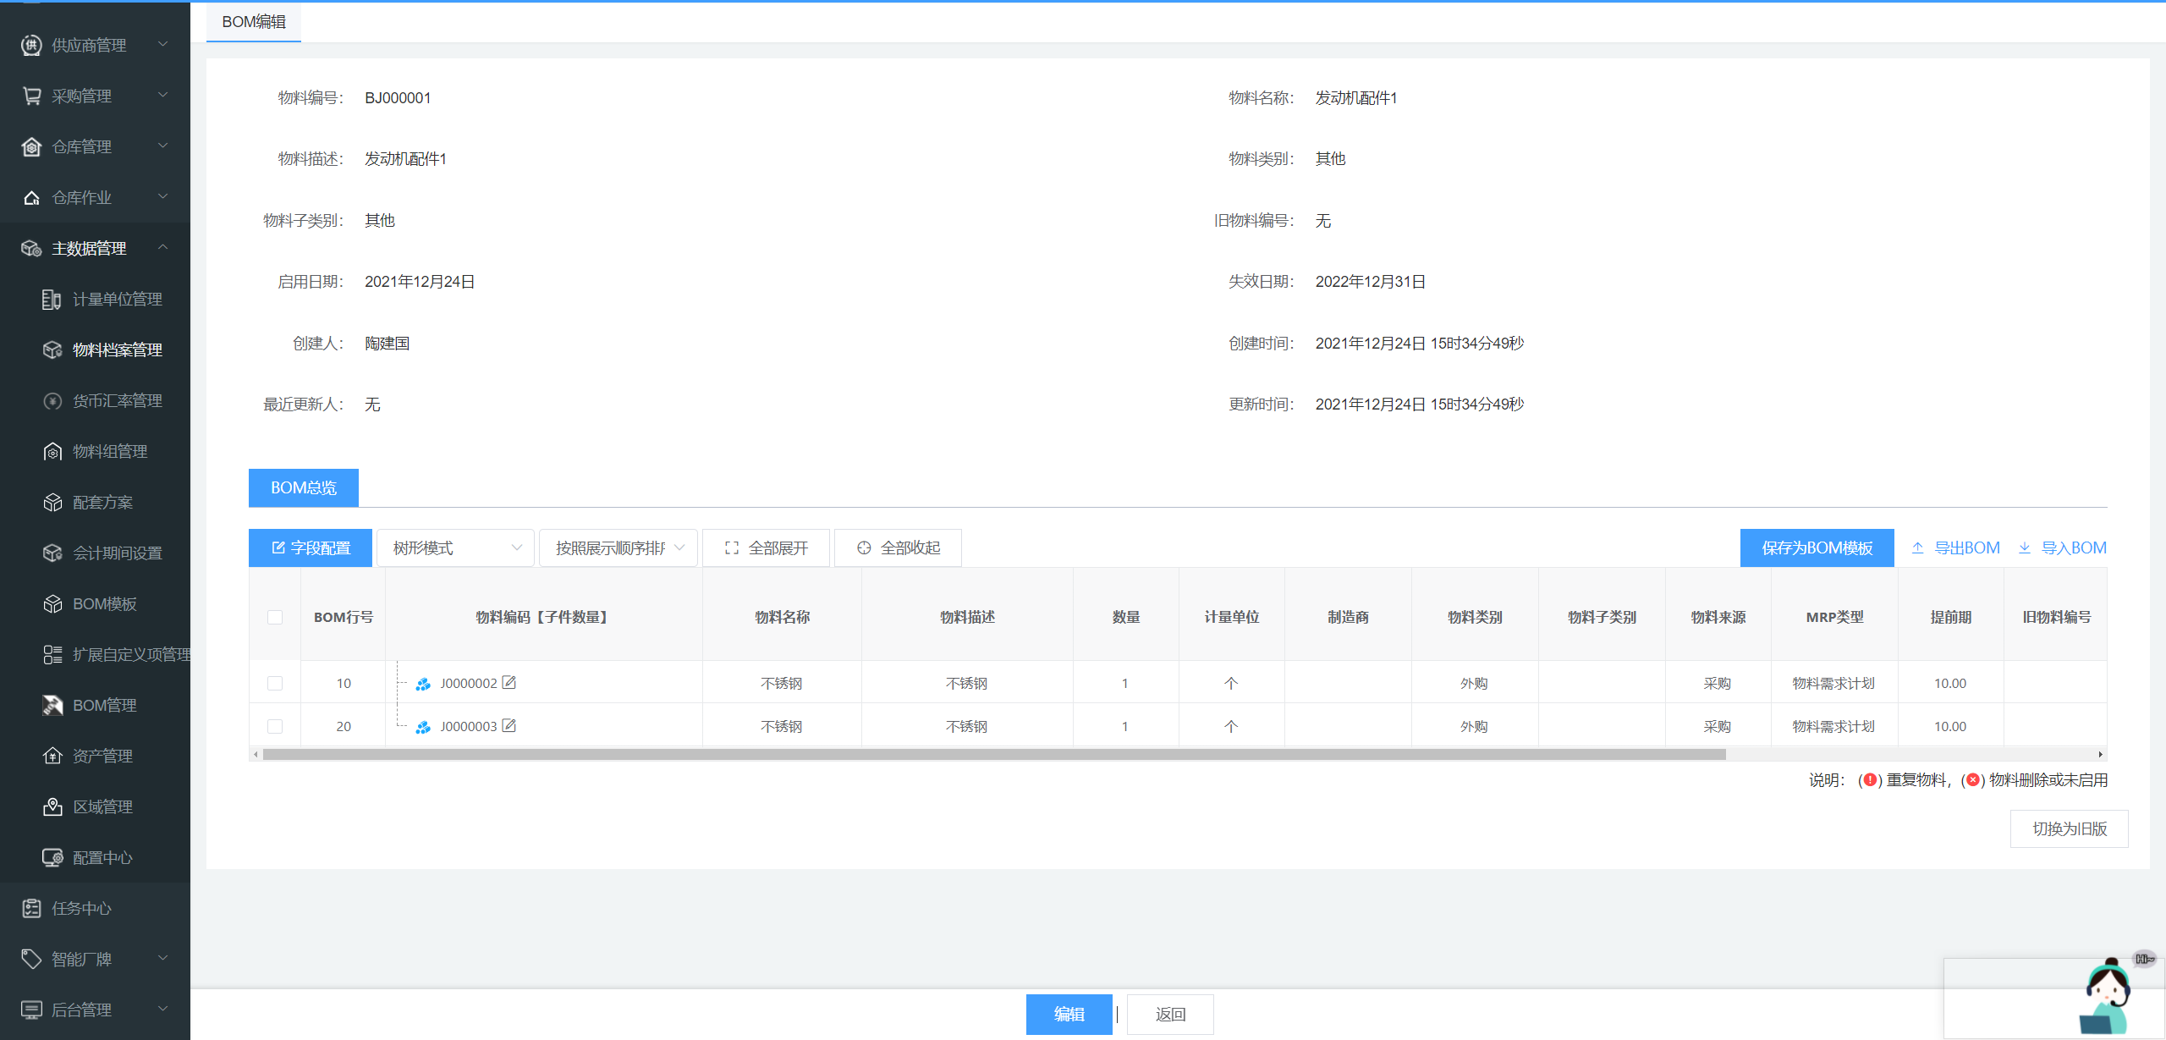Screen dimensions: 2166x1040
Task: Click the export BOM upload icon
Action: 1918,548
